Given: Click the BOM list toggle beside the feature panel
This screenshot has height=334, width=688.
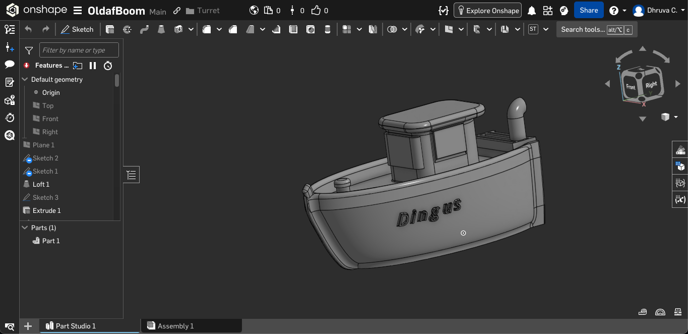Looking at the screenshot, I should coord(132,175).
